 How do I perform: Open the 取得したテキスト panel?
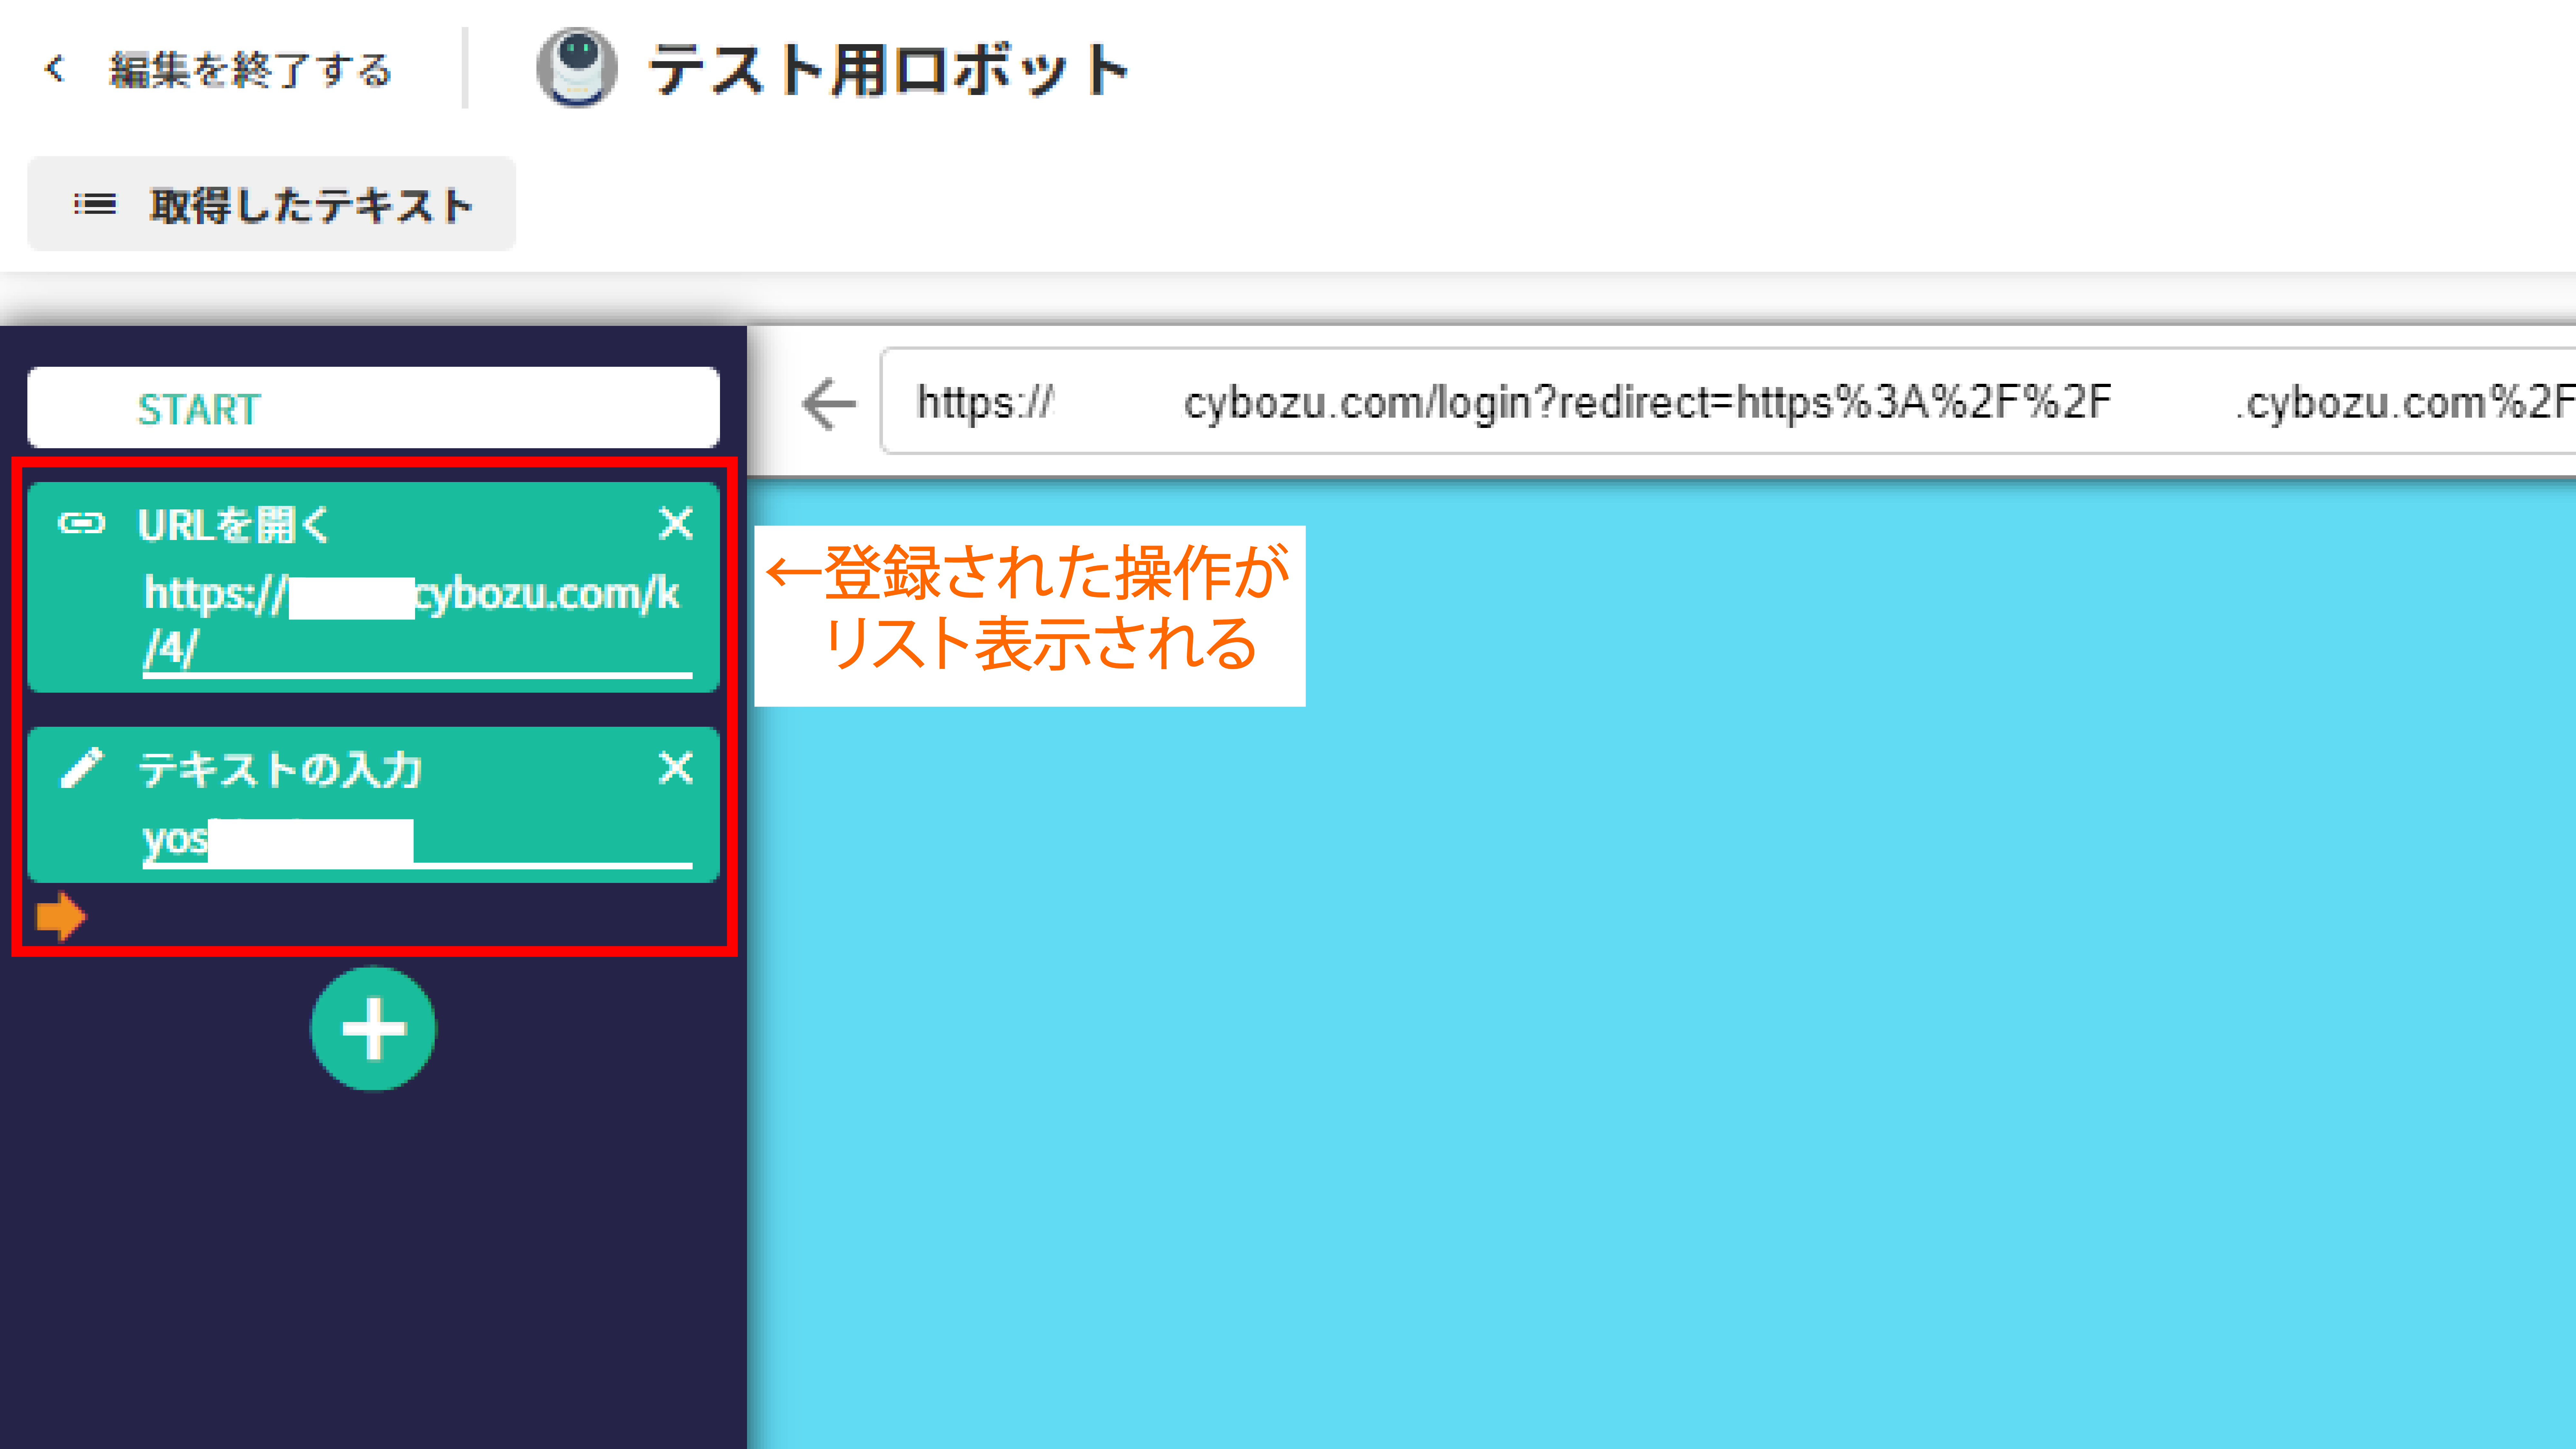pyautogui.click(x=310, y=205)
